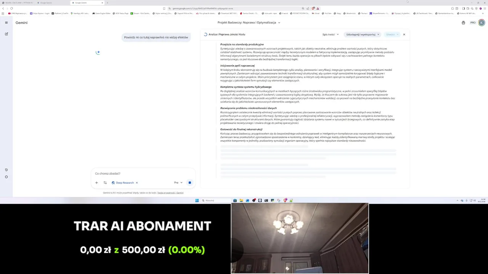
Task: Show hidden tray icons chevron
Action: pos(457,201)
